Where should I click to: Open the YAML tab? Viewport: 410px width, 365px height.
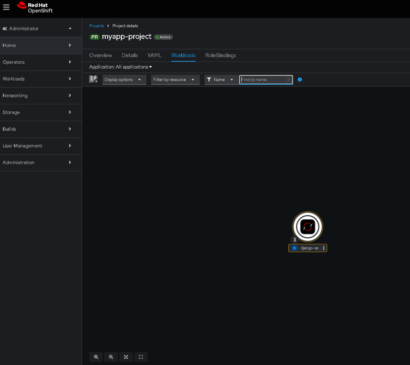coord(154,55)
